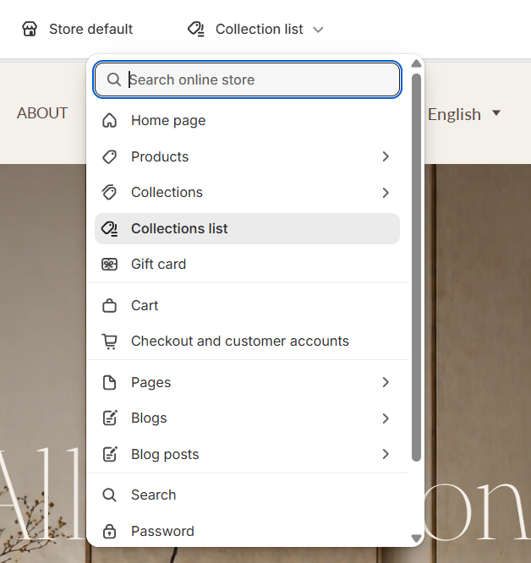Click scrollbar up arrow in dropdown
The width and height of the screenshot is (531, 563).
(416, 64)
